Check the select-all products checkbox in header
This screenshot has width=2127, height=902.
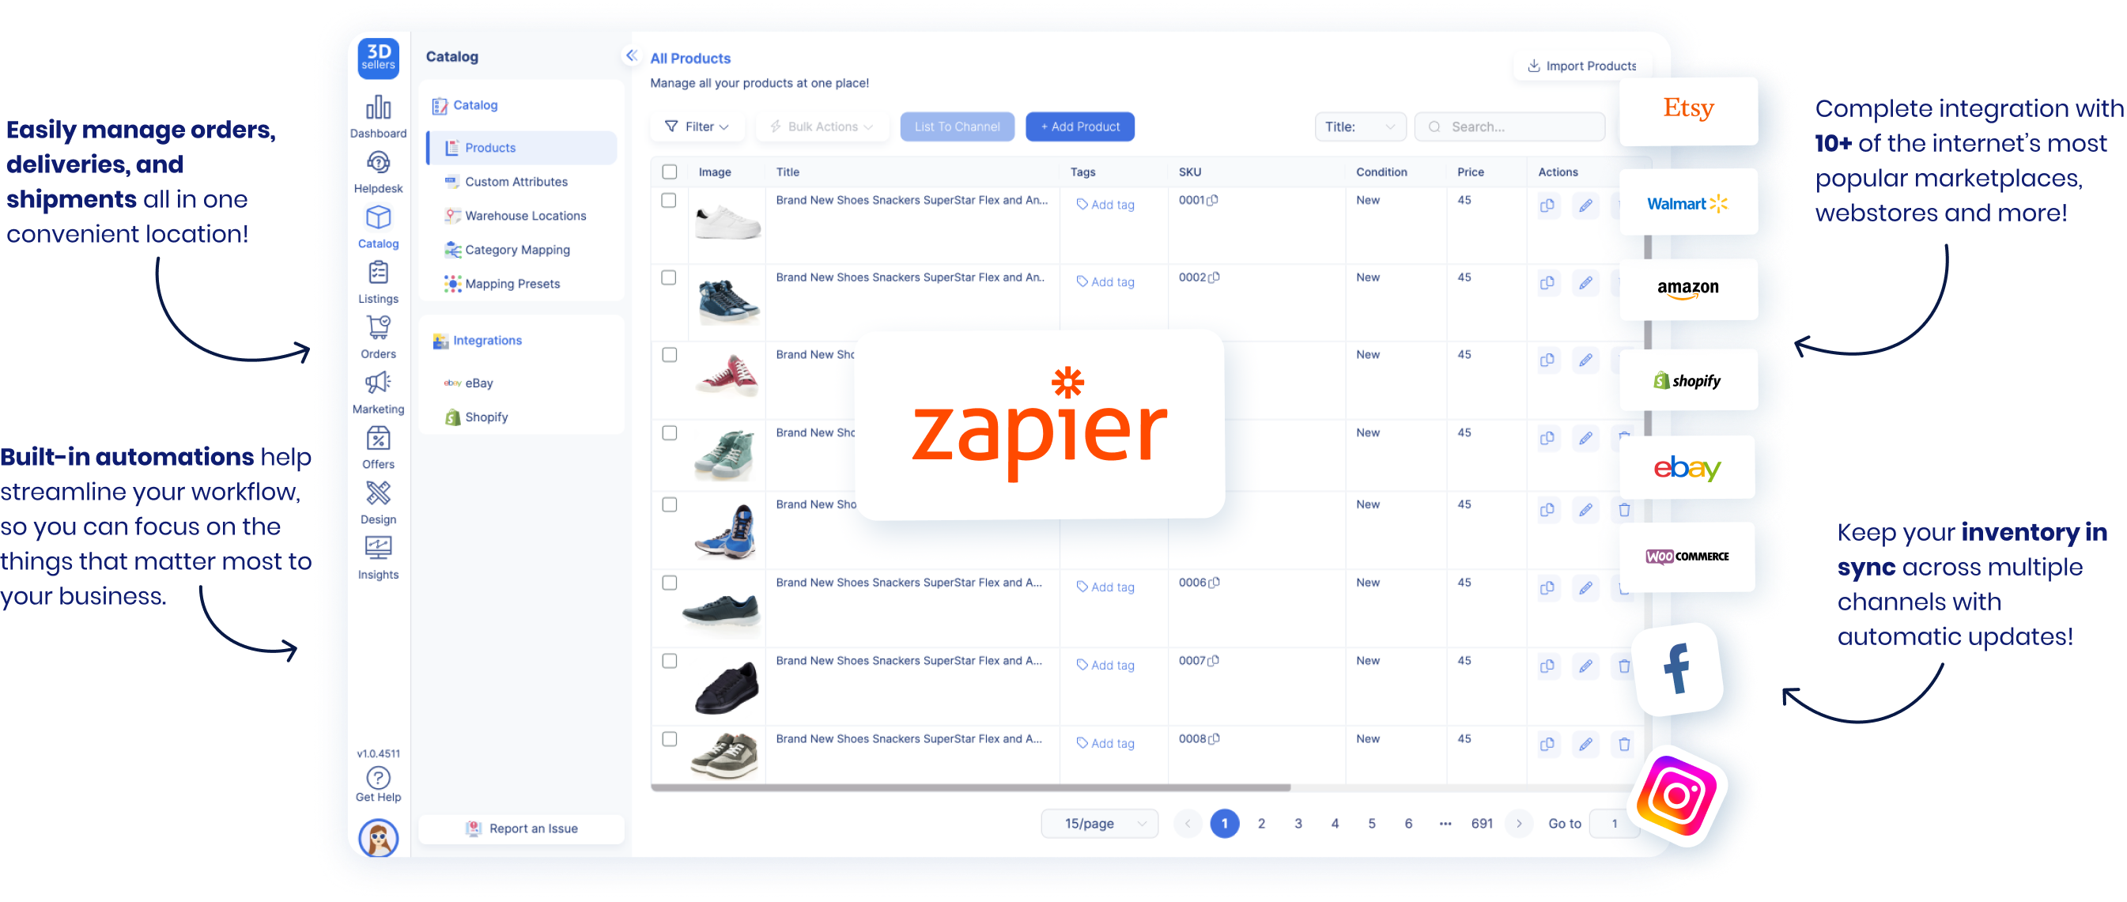669,172
